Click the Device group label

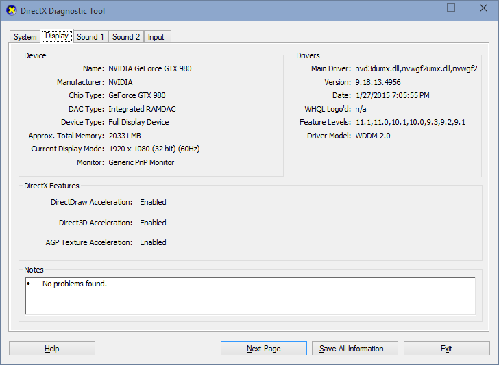click(x=35, y=55)
